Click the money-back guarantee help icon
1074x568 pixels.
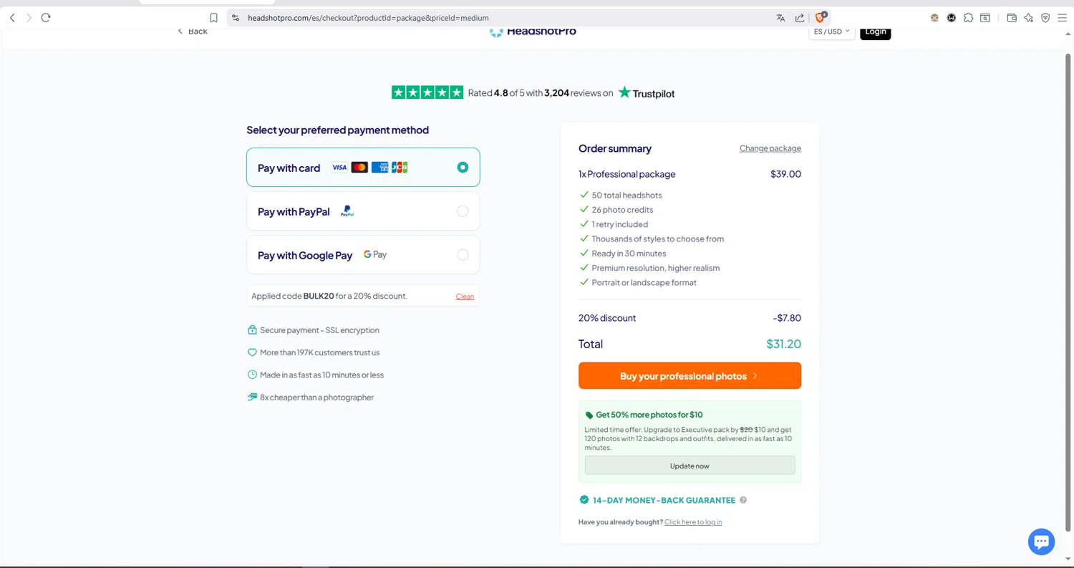(743, 500)
